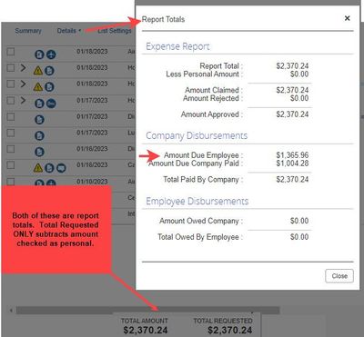Click the warning triangle next to the comment bubble row
Image resolution: width=364 pixels, height=337 pixels.
[x=38, y=167]
